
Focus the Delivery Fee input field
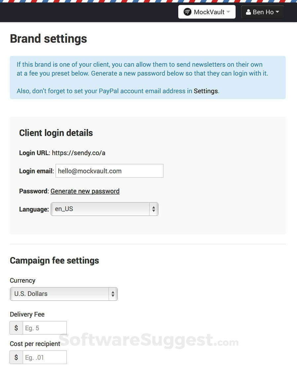point(45,328)
